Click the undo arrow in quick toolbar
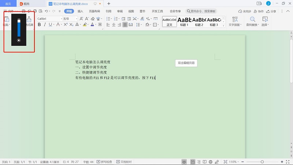293x165 pixels. pyautogui.click(x=45, y=11)
